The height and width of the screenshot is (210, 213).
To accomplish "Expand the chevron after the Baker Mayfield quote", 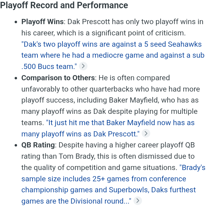I will click(x=146, y=133).
